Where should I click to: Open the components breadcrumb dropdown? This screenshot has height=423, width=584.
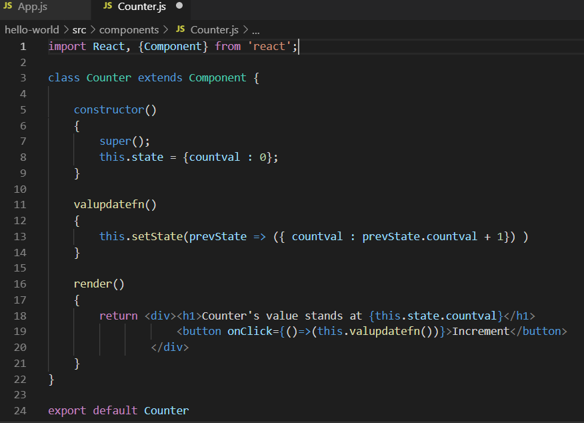pos(129,30)
